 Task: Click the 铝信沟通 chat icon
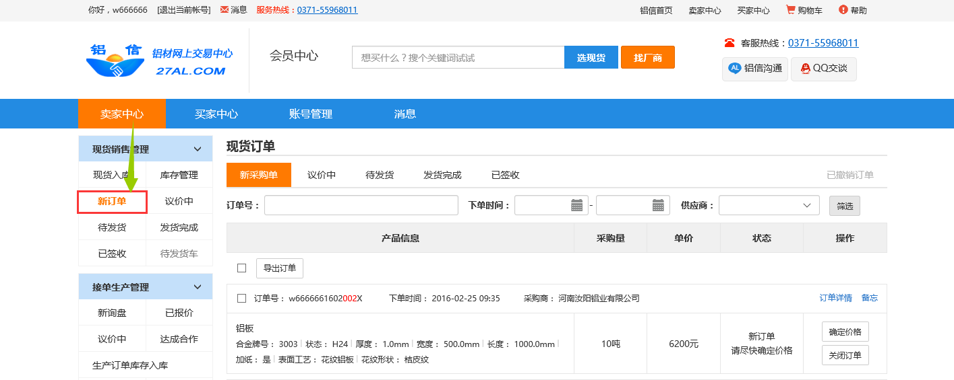click(x=735, y=68)
